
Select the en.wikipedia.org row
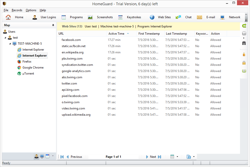point(72,52)
